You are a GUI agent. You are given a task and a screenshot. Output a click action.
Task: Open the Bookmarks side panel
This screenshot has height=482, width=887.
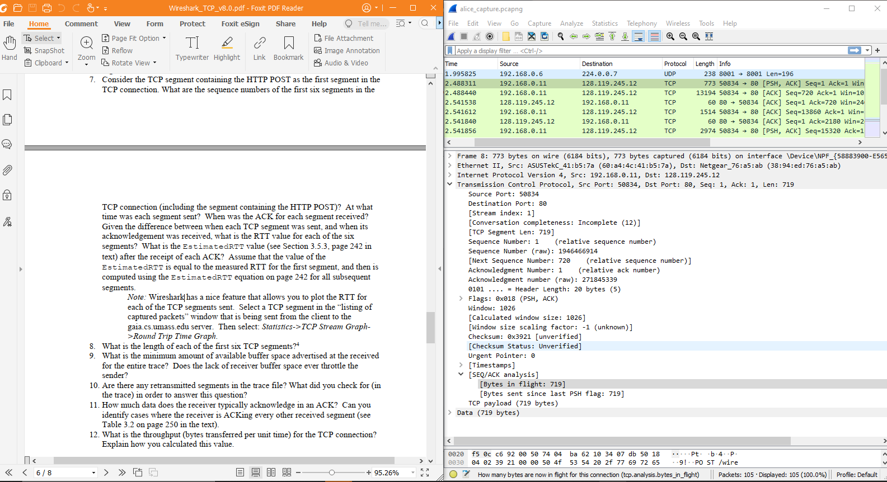[7, 95]
